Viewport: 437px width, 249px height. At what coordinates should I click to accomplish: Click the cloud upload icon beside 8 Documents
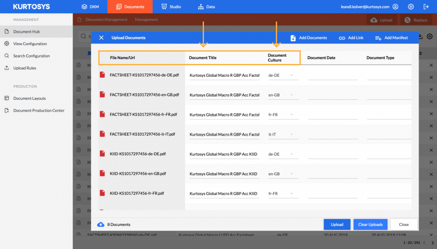(x=101, y=225)
